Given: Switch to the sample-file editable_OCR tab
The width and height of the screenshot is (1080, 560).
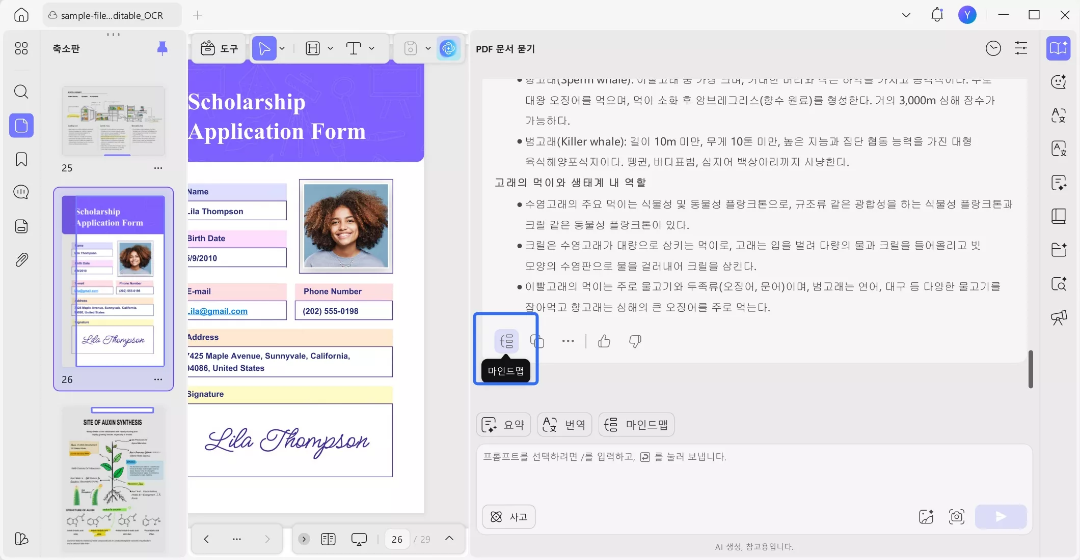Looking at the screenshot, I should (111, 15).
